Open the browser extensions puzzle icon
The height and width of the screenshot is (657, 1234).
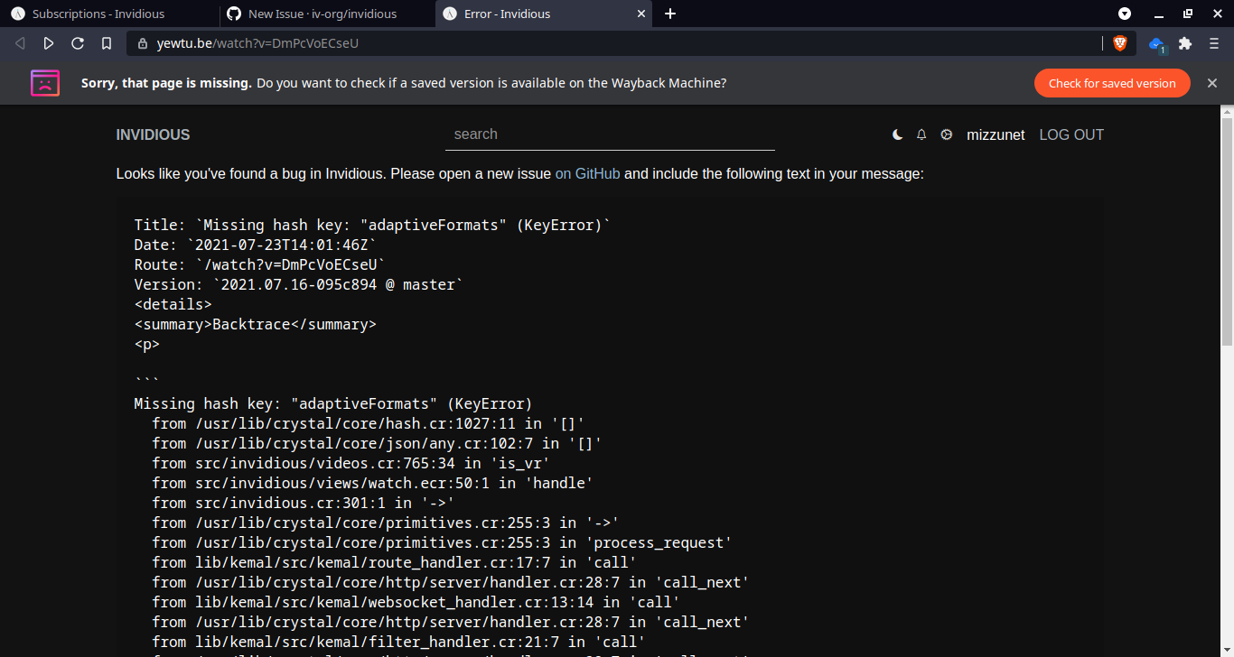click(x=1185, y=42)
